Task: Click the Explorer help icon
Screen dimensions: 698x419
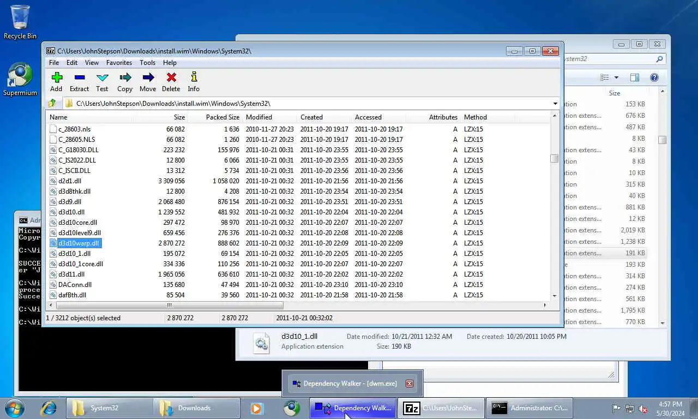Action: pyautogui.click(x=654, y=78)
